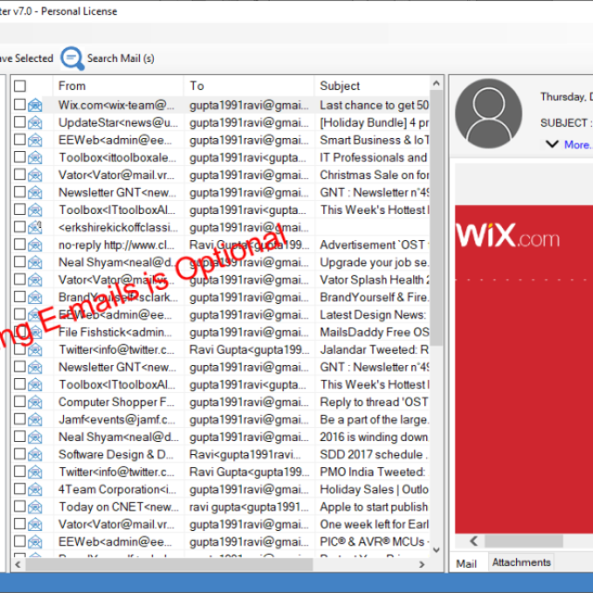The width and height of the screenshot is (593, 593).
Task: Click the Wix.com logo in email preview
Action: 508,235
